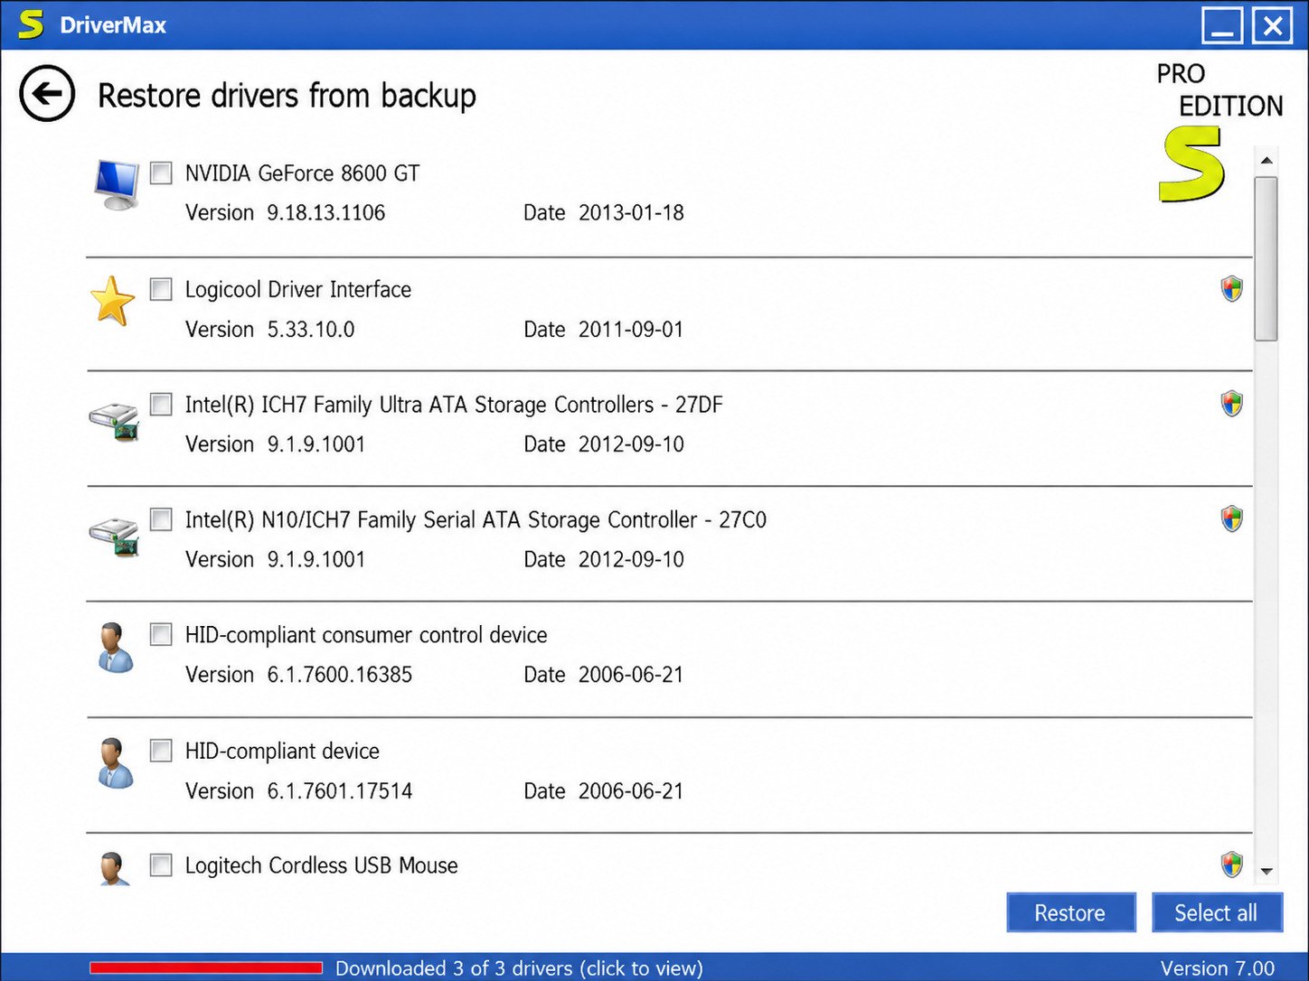Click the large yellow S Pro Edition logo
The height and width of the screenshot is (981, 1309).
point(1191,164)
